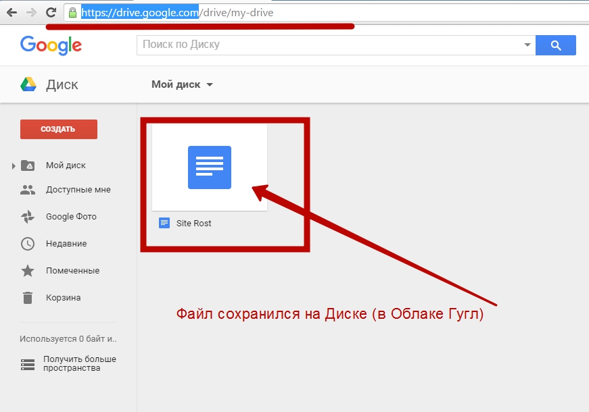Click the people icon for shared files
Viewport: 589px width, 412px height.
[28, 190]
